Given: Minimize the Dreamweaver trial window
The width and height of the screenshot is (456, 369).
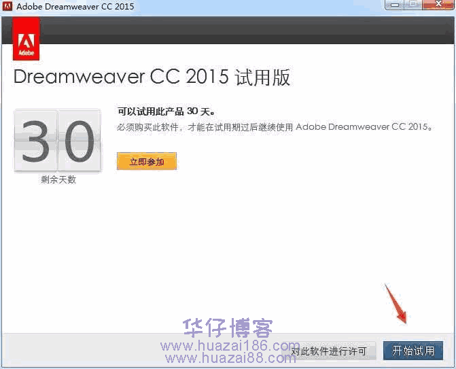Looking at the screenshot, I should click(x=395, y=4).
